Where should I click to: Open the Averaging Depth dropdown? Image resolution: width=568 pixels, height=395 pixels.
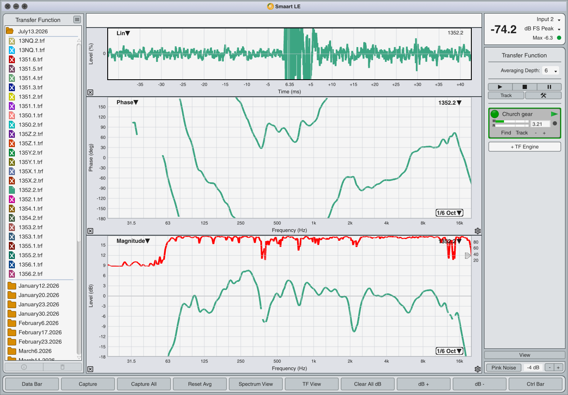pyautogui.click(x=551, y=71)
